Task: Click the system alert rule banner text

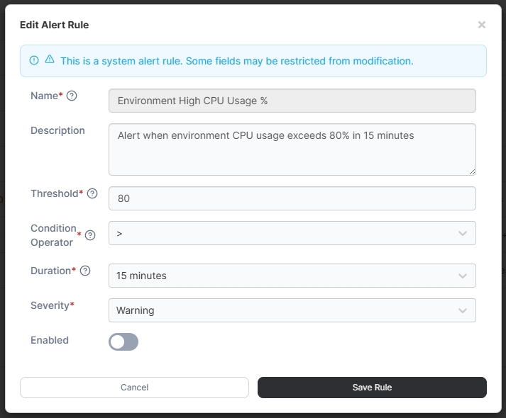Action: click(x=236, y=61)
